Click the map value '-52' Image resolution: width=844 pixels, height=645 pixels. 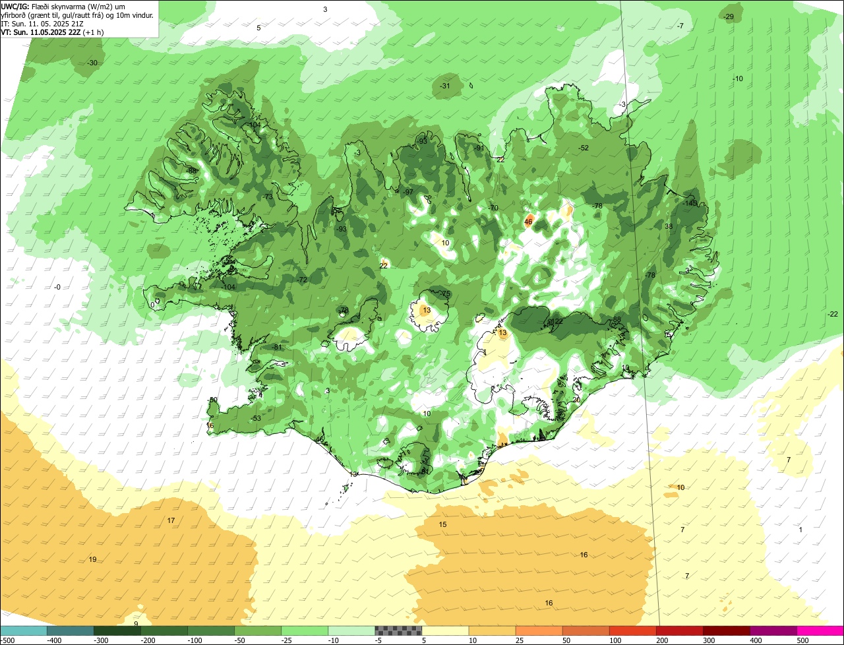[x=584, y=148]
